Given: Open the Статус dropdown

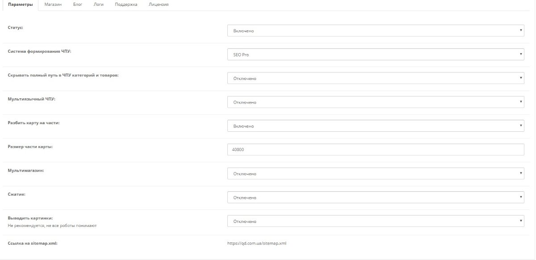Looking at the screenshot, I should pyautogui.click(x=376, y=31).
